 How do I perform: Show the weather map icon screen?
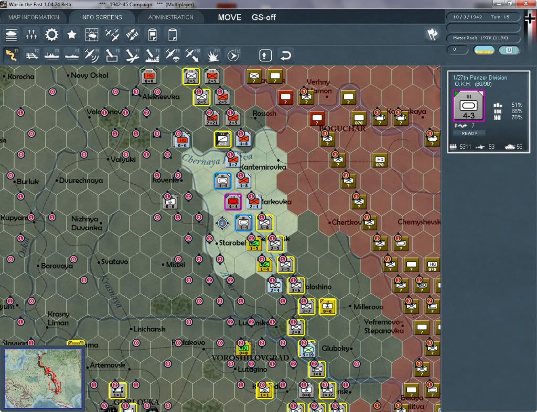coord(92,35)
